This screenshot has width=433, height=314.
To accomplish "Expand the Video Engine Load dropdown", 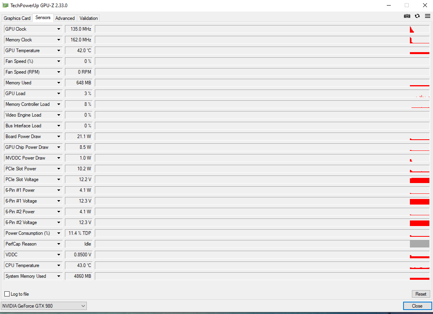I will [x=59, y=115].
